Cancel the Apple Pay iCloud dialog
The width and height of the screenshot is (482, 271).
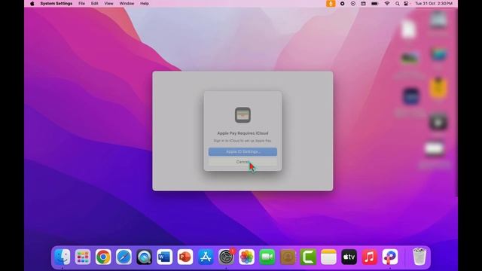(243, 162)
